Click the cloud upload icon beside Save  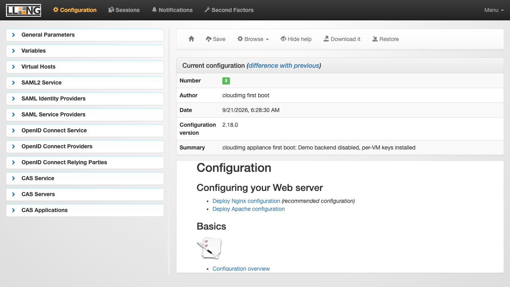208,39
